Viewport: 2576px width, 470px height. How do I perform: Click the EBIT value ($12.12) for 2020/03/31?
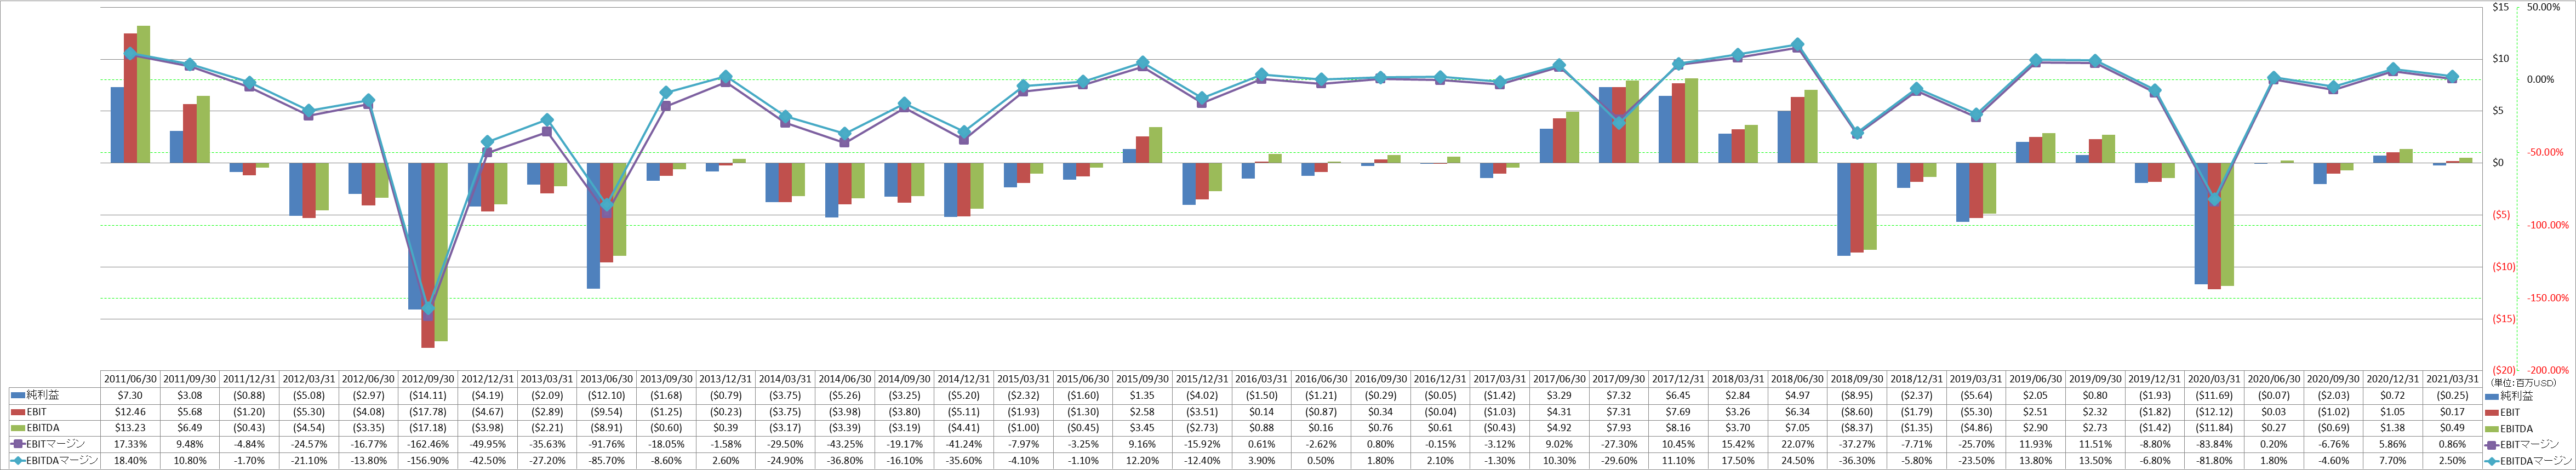pyautogui.click(x=2213, y=412)
